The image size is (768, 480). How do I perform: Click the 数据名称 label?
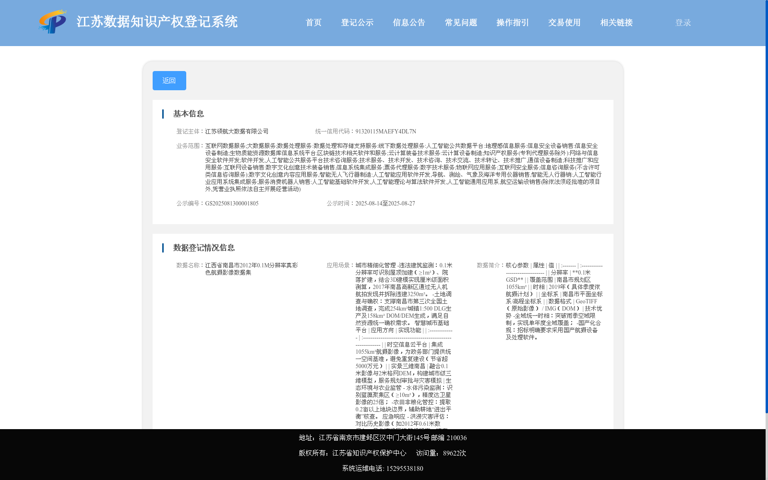(191, 265)
